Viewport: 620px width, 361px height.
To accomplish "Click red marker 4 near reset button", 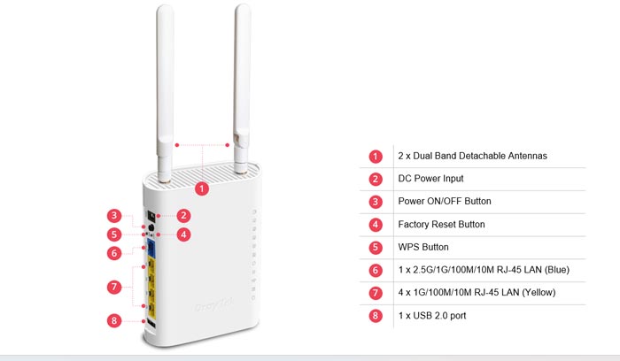I will click(183, 234).
